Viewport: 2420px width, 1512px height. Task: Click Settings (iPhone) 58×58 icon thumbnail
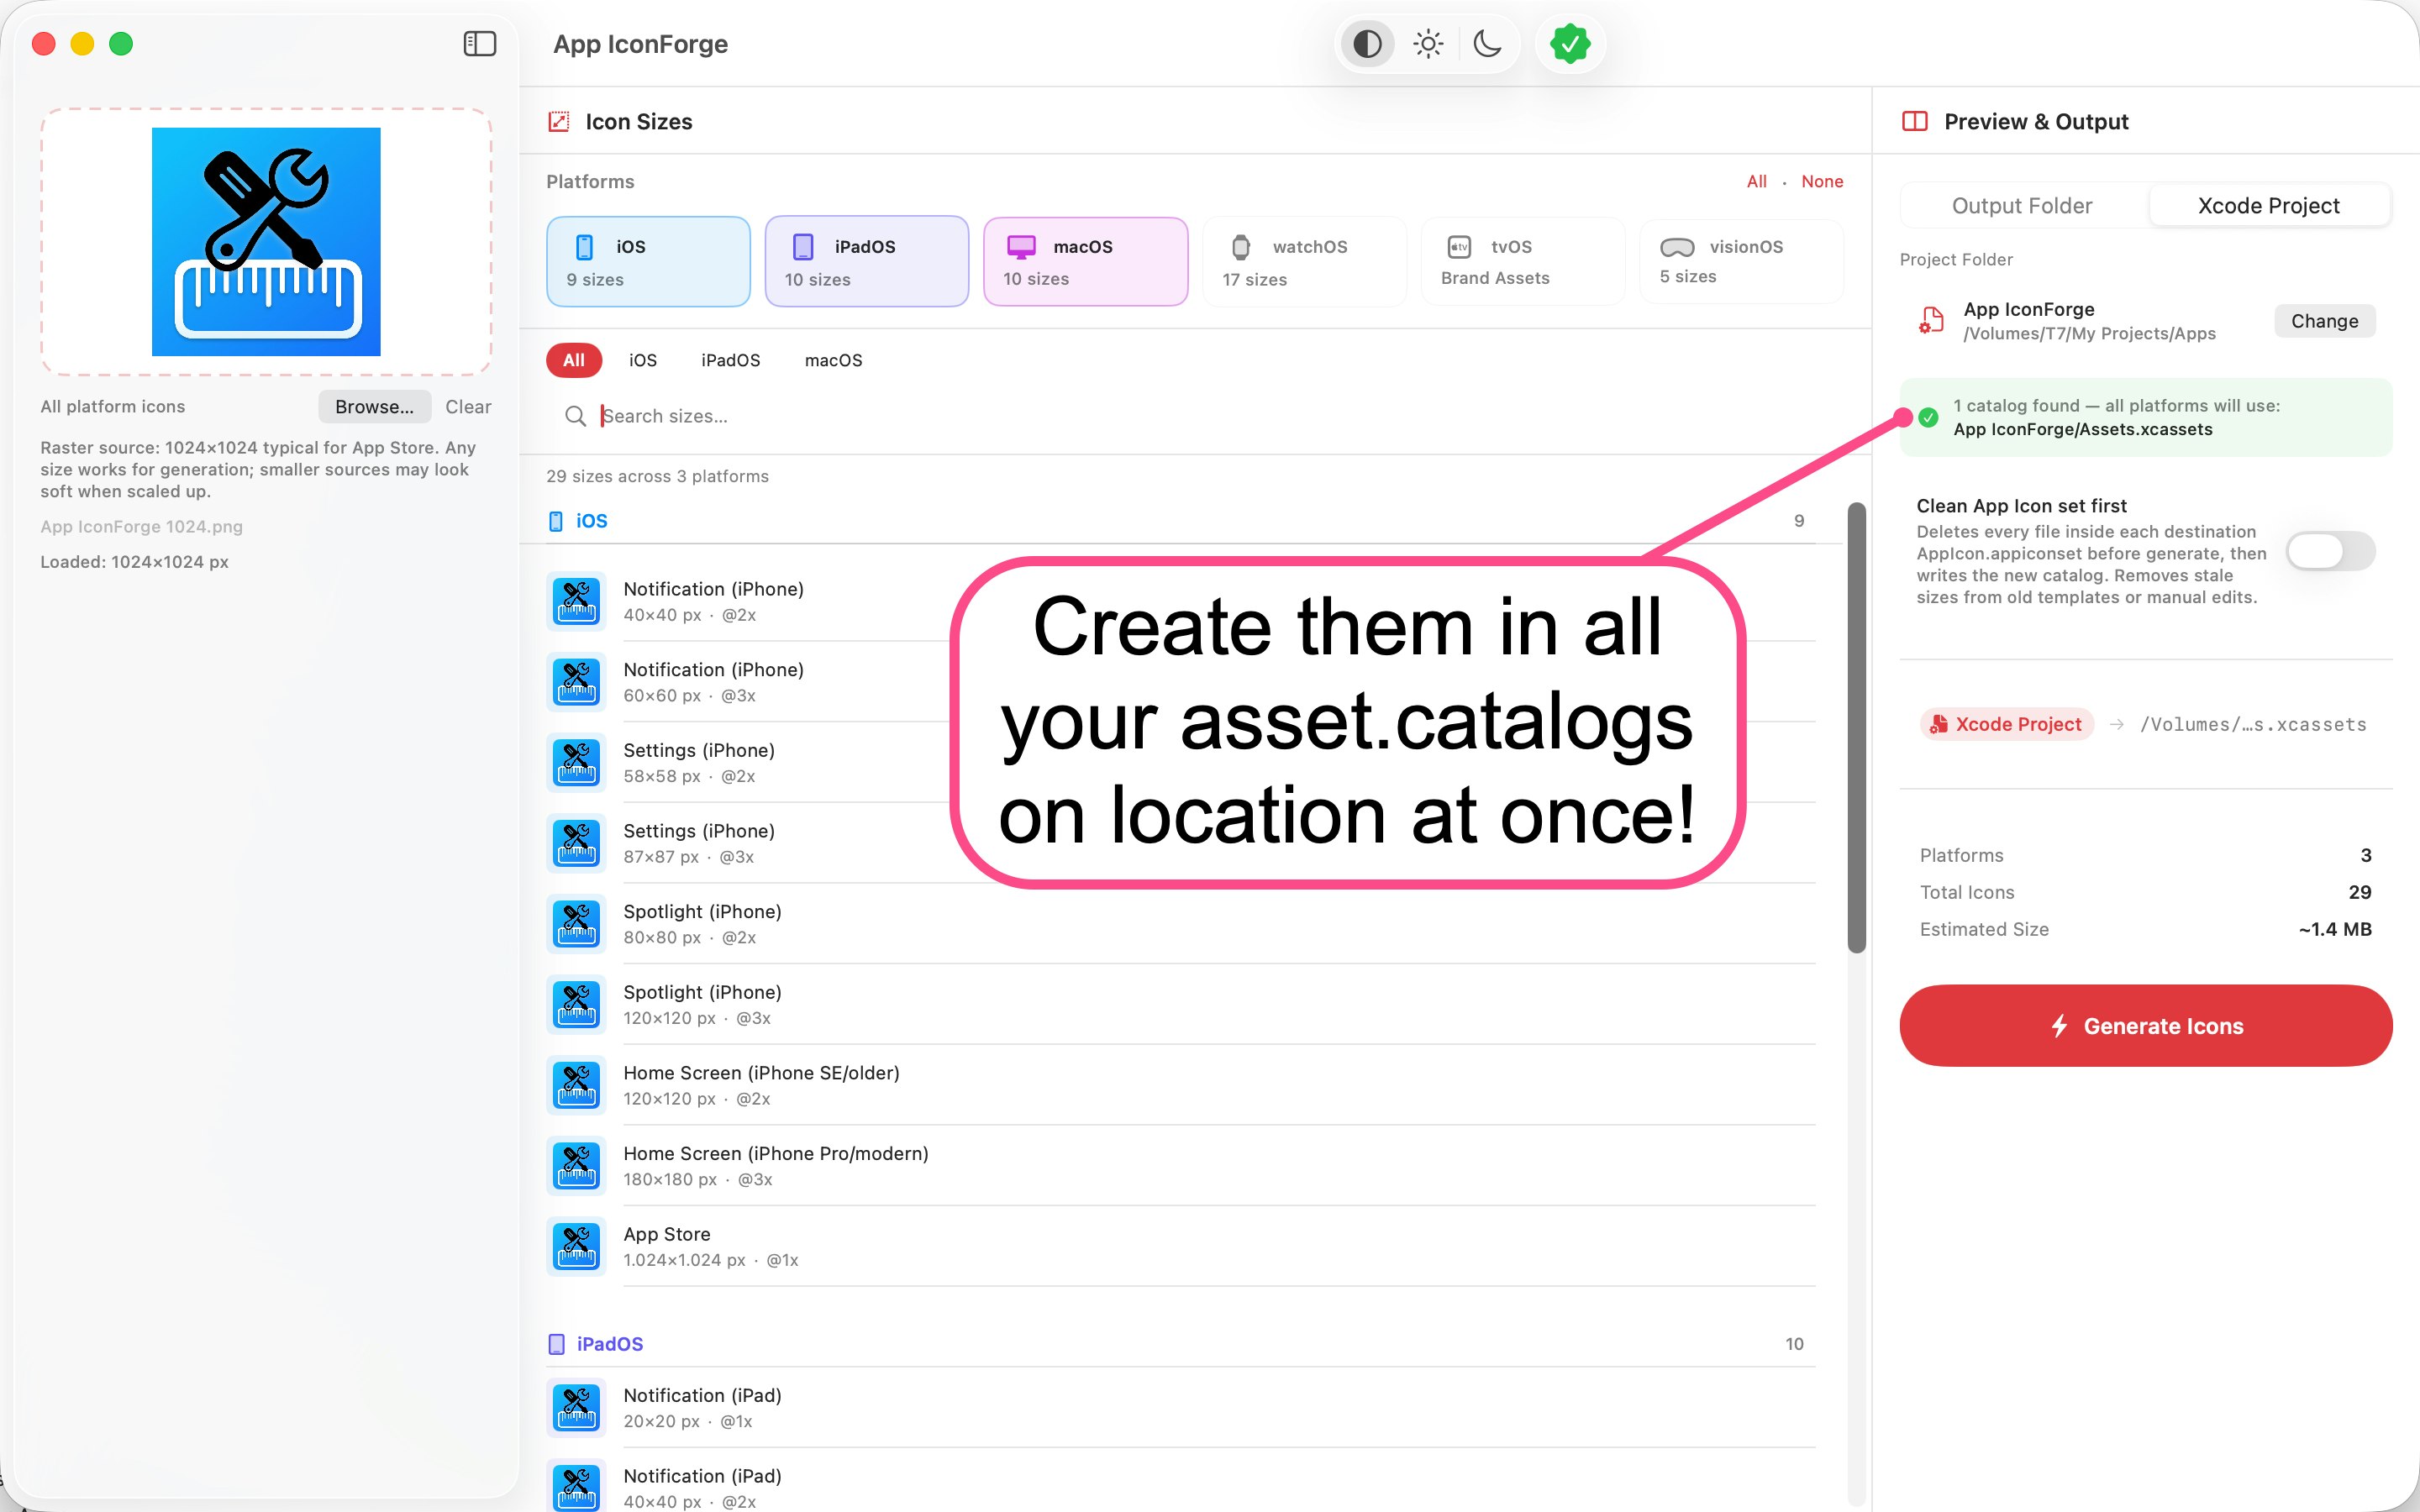pos(577,763)
